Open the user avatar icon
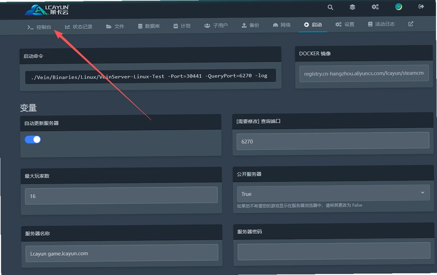This screenshot has width=437, height=275. (x=399, y=7)
